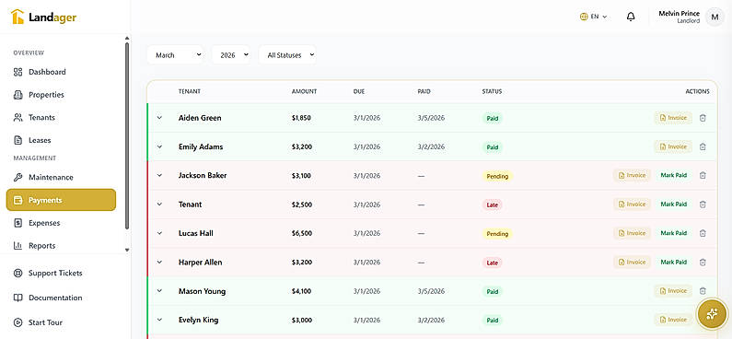Open the notifications bell
The height and width of the screenshot is (339, 732).
pos(631,17)
